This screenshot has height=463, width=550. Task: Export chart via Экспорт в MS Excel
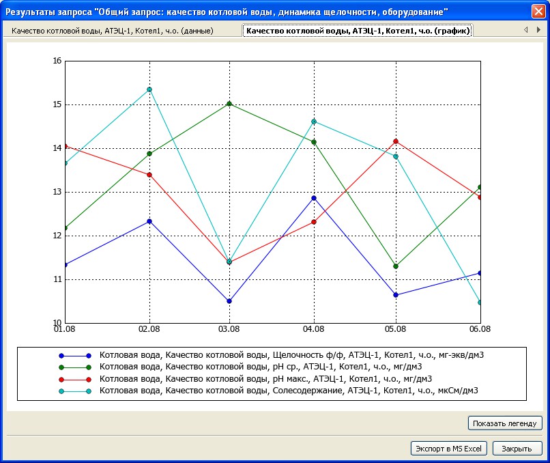[x=448, y=449]
